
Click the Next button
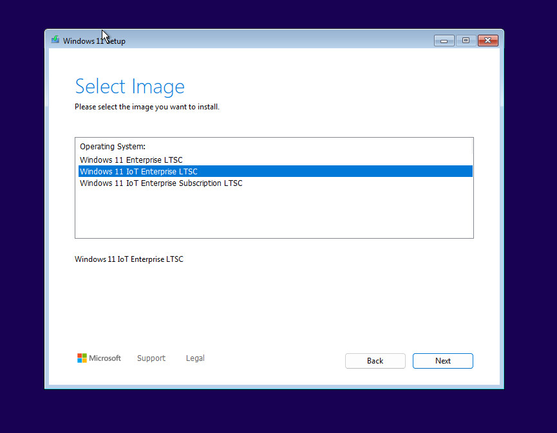(x=442, y=360)
